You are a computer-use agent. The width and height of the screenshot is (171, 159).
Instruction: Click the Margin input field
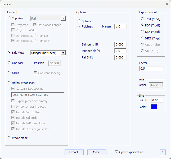point(120,26)
